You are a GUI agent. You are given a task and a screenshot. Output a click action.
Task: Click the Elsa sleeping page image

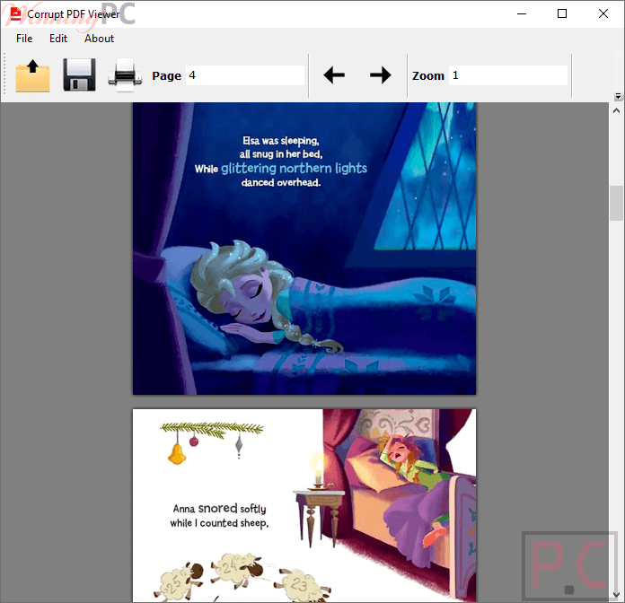[304, 249]
